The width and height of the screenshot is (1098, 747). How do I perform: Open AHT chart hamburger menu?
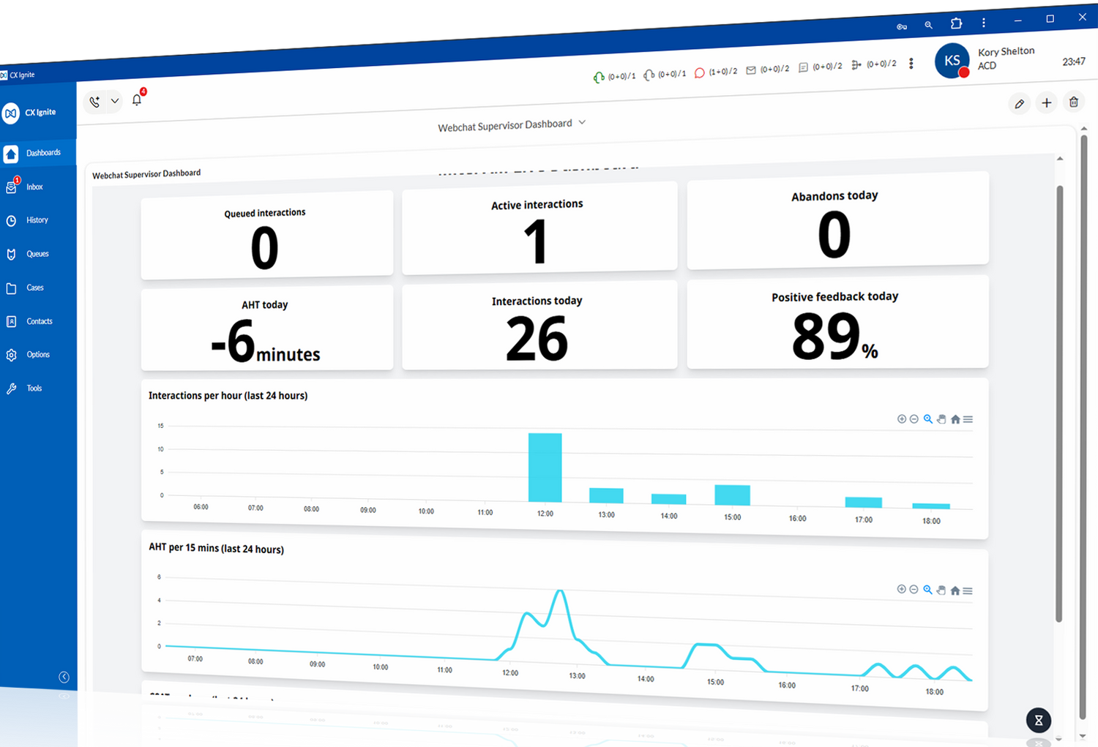[x=968, y=590]
